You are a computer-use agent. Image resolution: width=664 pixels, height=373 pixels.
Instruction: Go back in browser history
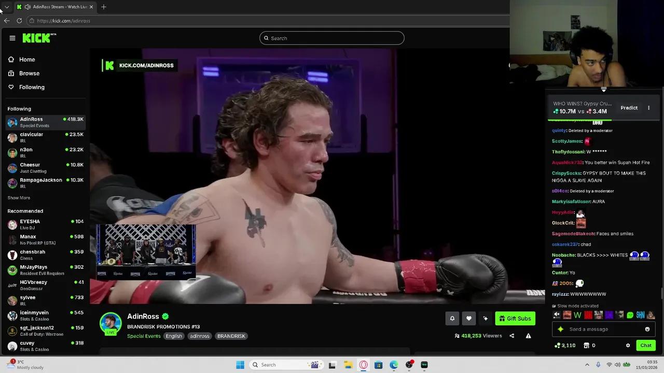[x=7, y=21]
